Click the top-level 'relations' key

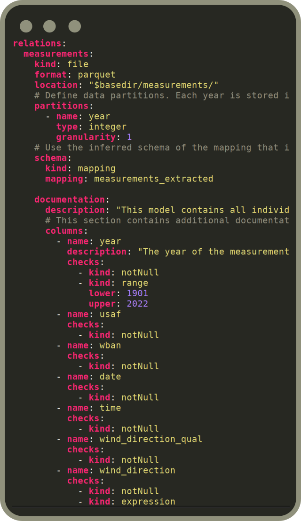click(37, 43)
